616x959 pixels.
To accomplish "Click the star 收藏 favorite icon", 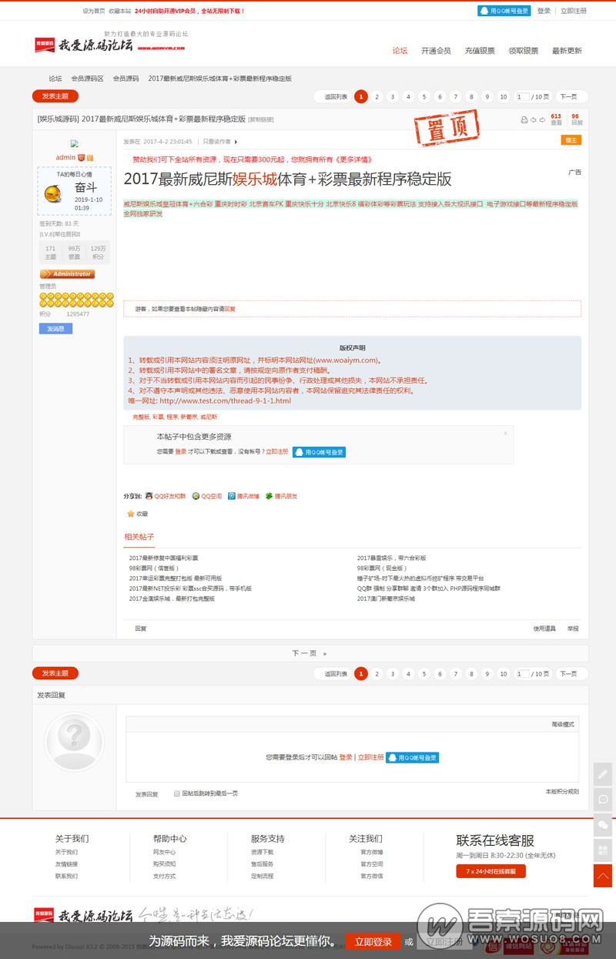I will (131, 513).
